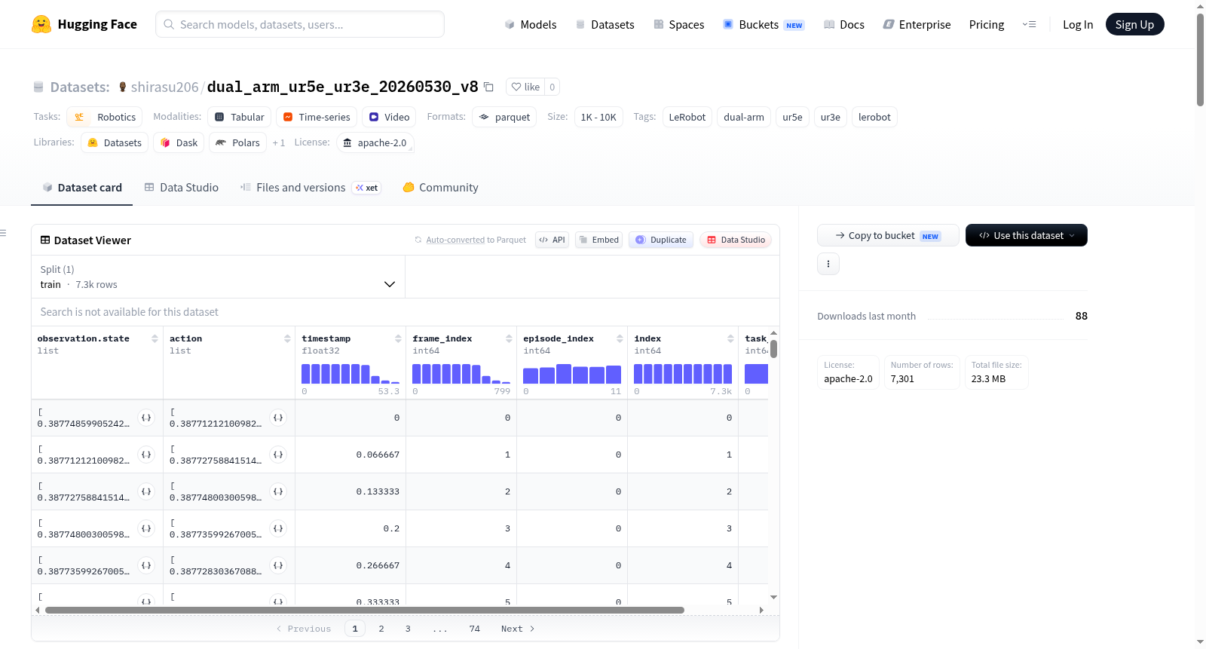1206x649 pixels.
Task: Go to the Next page of rows
Action: 518,629
